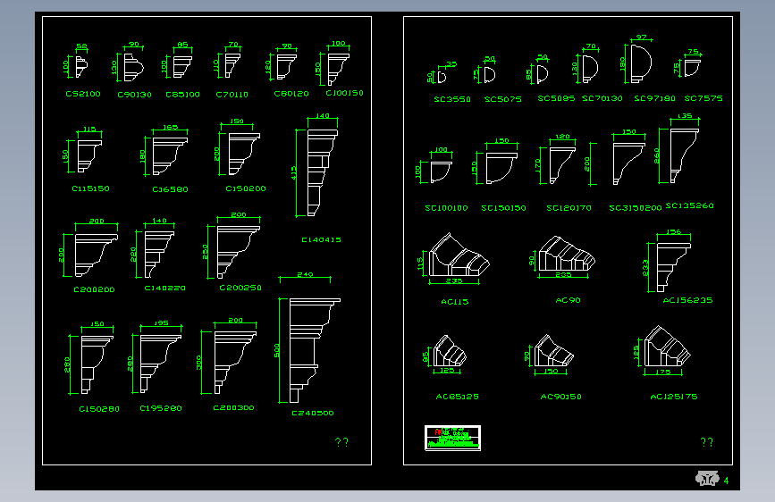Viewport: 775px width, 502px height.
Task: Select the C100150 label text
Action: (x=344, y=93)
